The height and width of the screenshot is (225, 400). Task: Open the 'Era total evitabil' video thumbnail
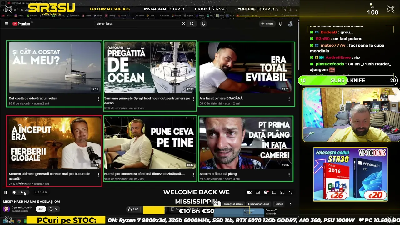245,67
